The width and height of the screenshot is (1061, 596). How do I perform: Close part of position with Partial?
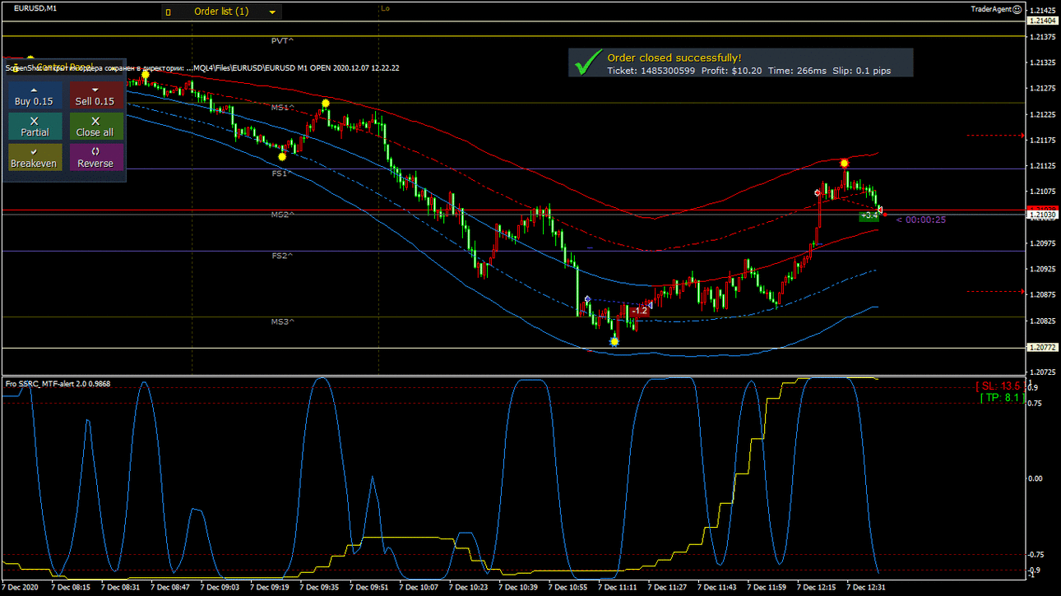[x=34, y=127]
